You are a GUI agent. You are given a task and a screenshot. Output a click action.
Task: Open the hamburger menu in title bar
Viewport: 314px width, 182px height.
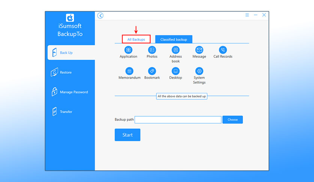[247, 15]
